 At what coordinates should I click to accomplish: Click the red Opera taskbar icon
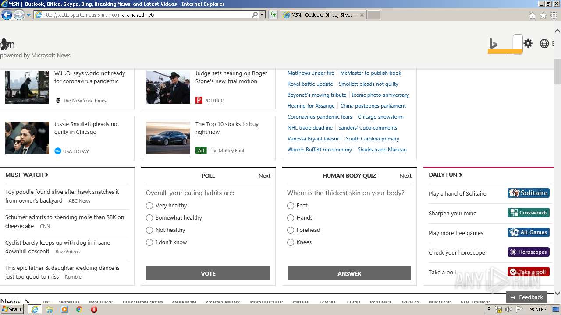pos(94,309)
